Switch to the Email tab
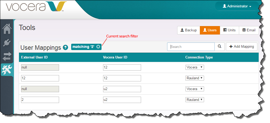 (x=249, y=30)
